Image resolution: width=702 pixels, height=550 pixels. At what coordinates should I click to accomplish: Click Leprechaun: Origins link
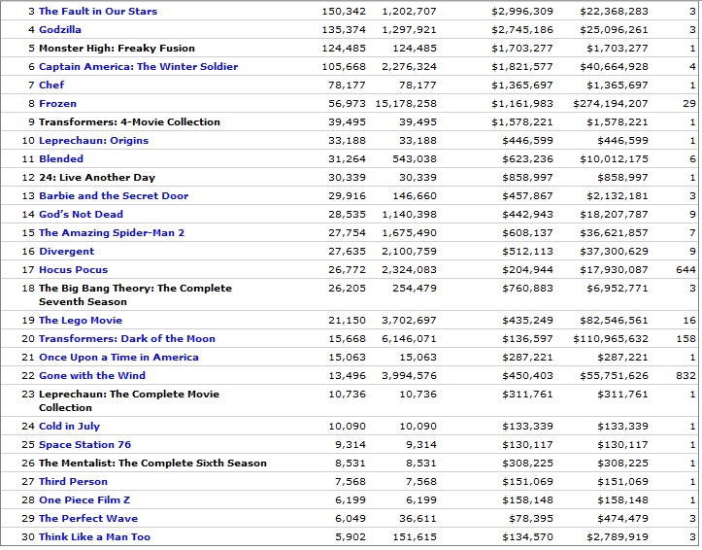pos(93,141)
